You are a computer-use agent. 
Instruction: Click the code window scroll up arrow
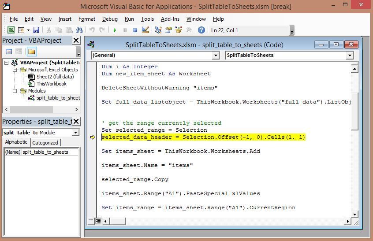pyautogui.click(x=354, y=69)
